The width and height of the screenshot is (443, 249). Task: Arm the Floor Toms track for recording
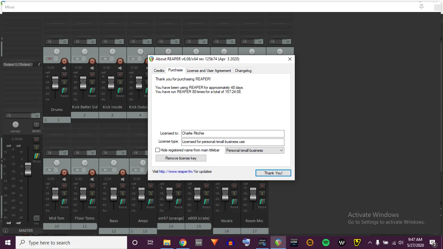[92, 172]
